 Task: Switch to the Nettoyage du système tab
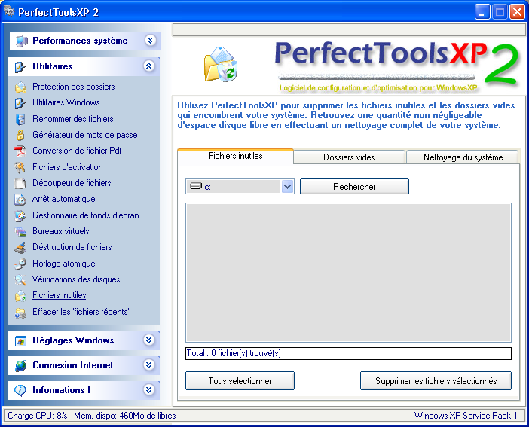tap(463, 157)
